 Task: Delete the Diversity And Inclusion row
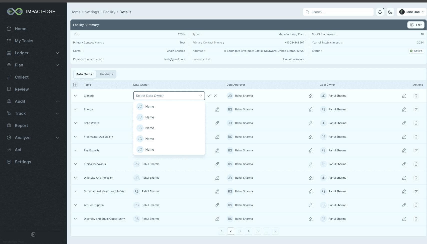[416, 178]
